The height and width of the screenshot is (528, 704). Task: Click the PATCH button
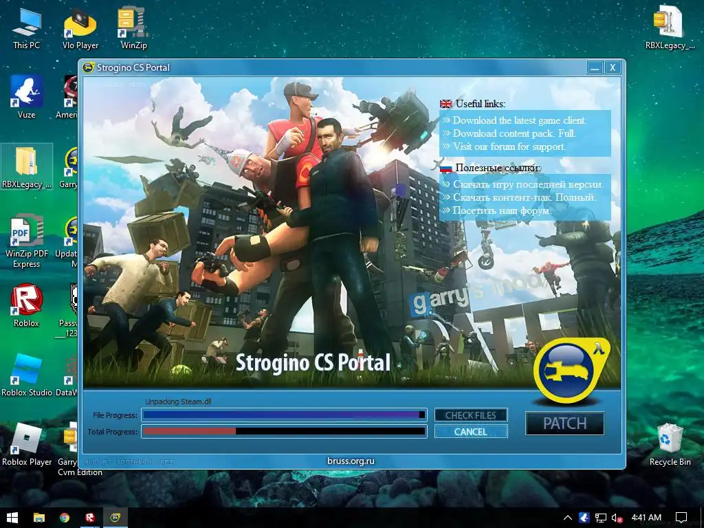coord(565,423)
